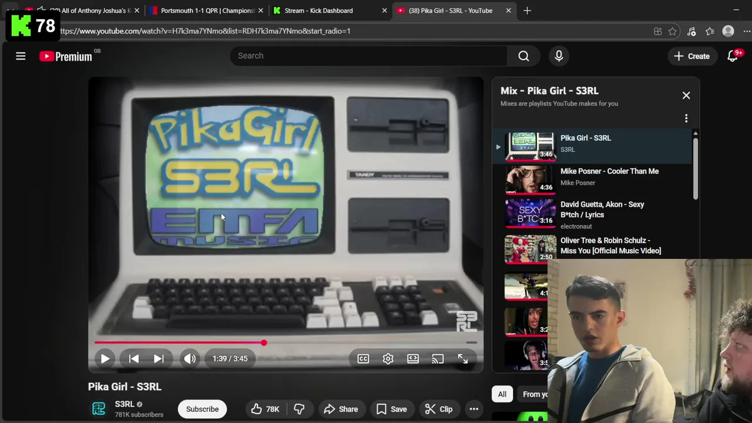Close the Portsmouth 1-1 QPR tab

pyautogui.click(x=260, y=11)
